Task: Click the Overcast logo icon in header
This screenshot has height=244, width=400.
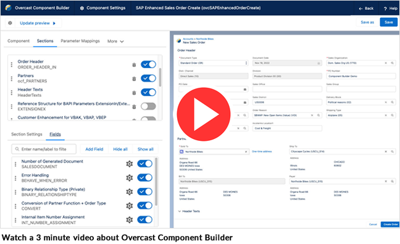Action: coord(8,7)
